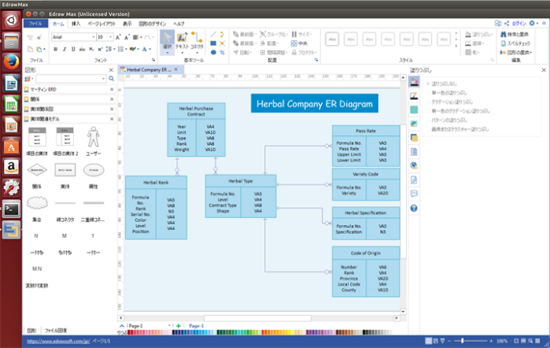This screenshot has height=348, width=550.
Task: Click the format painter icon
Action: click(39, 37)
